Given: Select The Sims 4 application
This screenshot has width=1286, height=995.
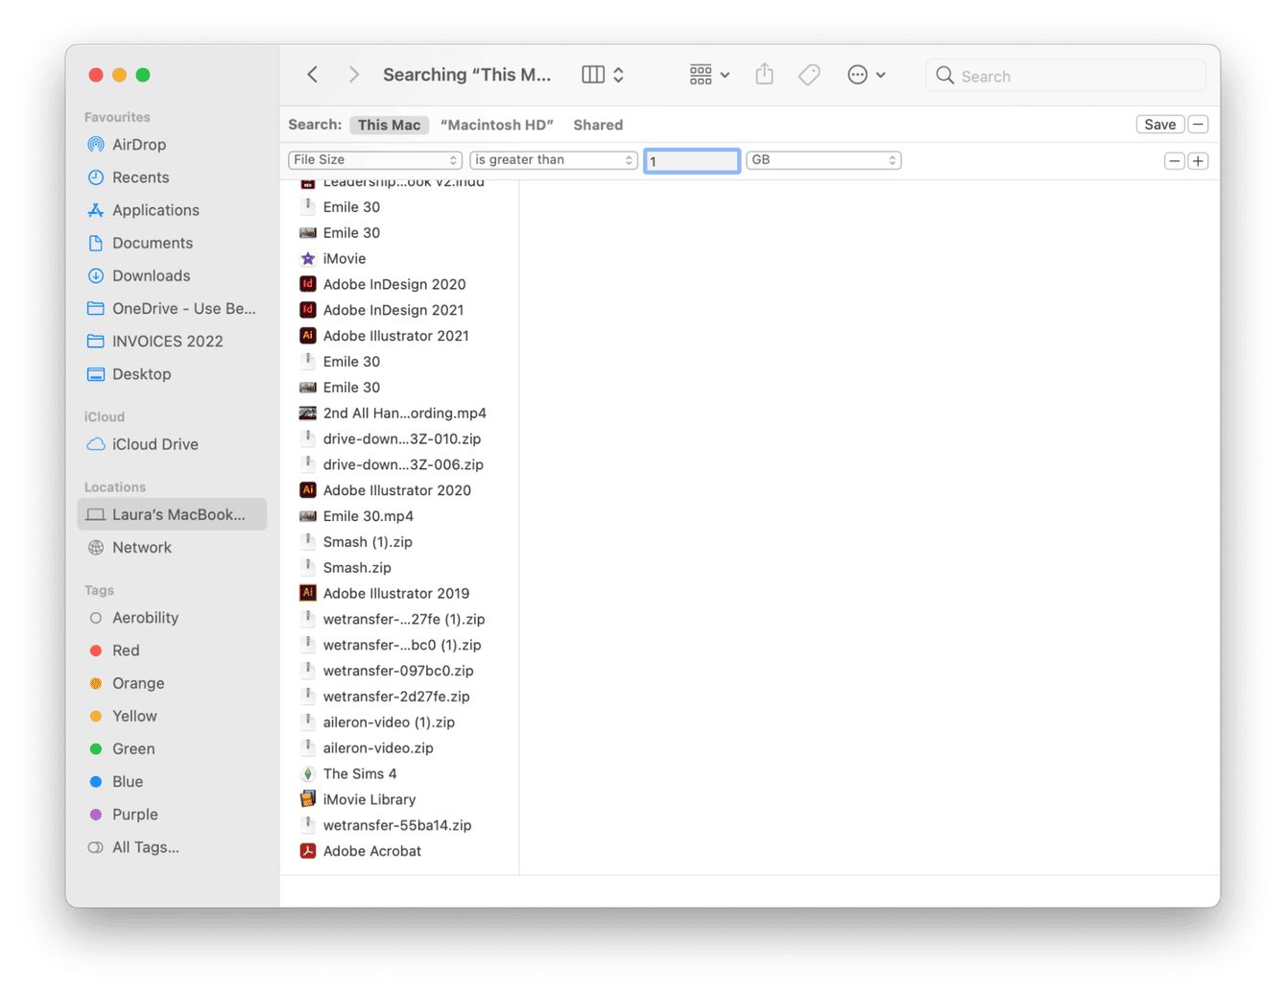Looking at the screenshot, I should coord(359,773).
